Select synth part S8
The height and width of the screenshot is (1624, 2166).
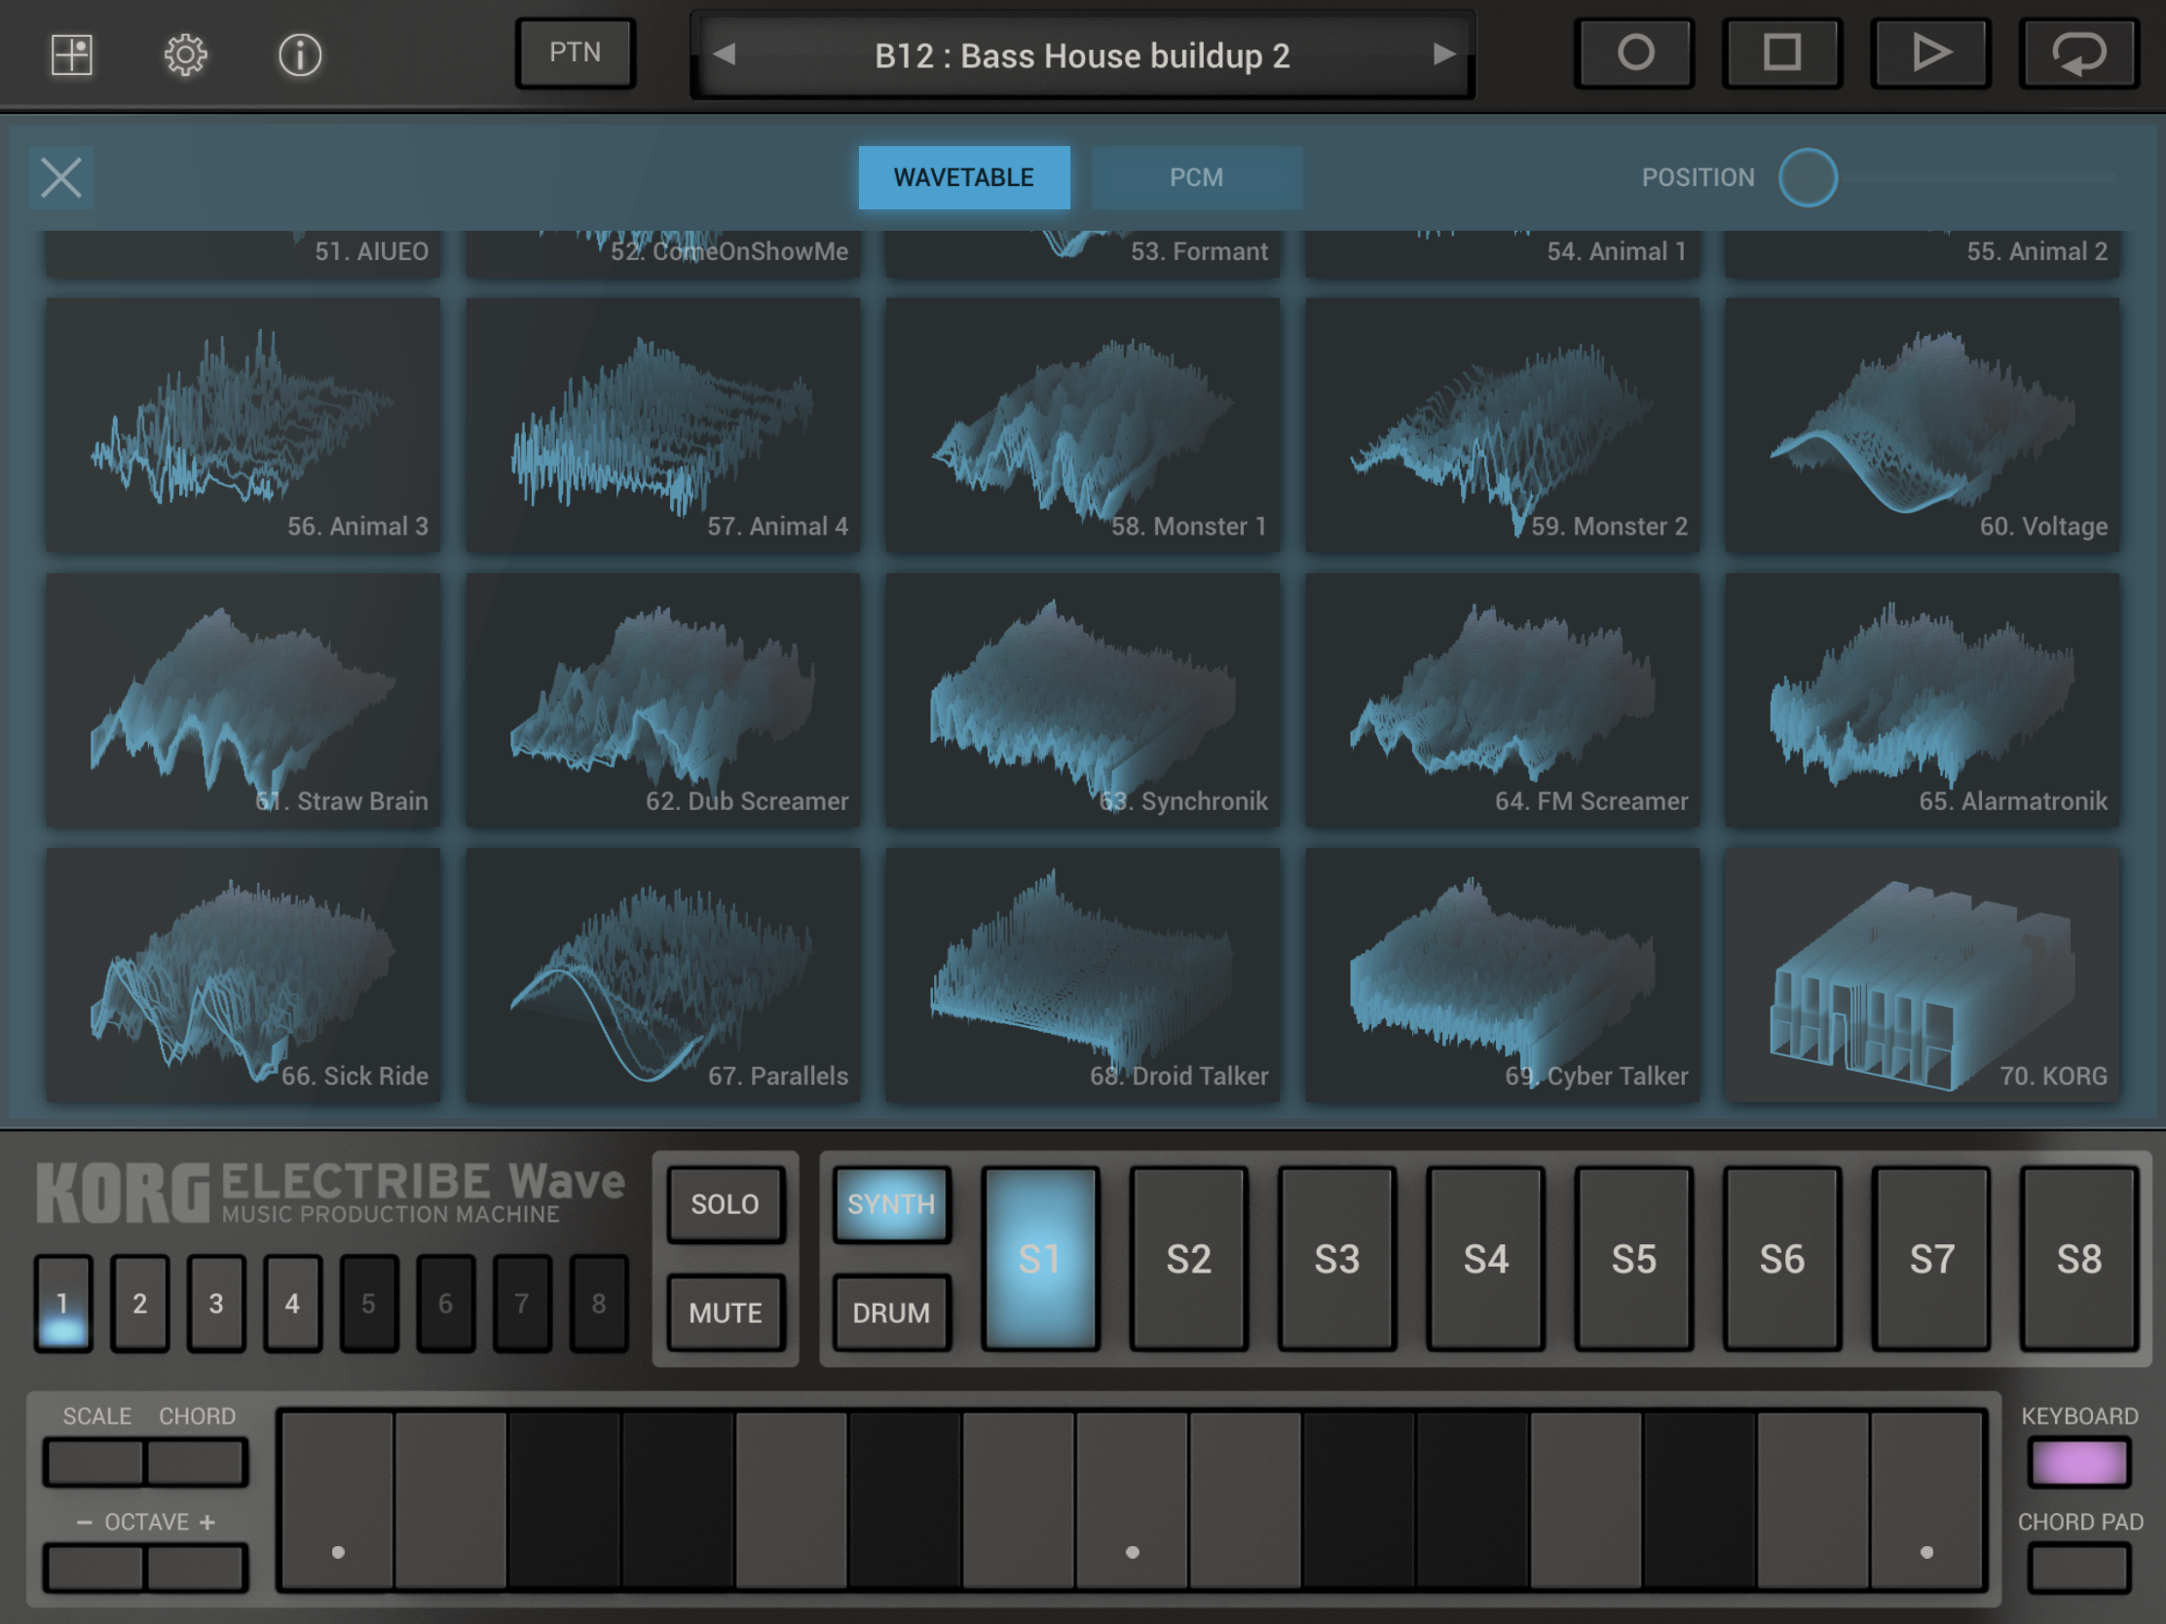click(2080, 1259)
